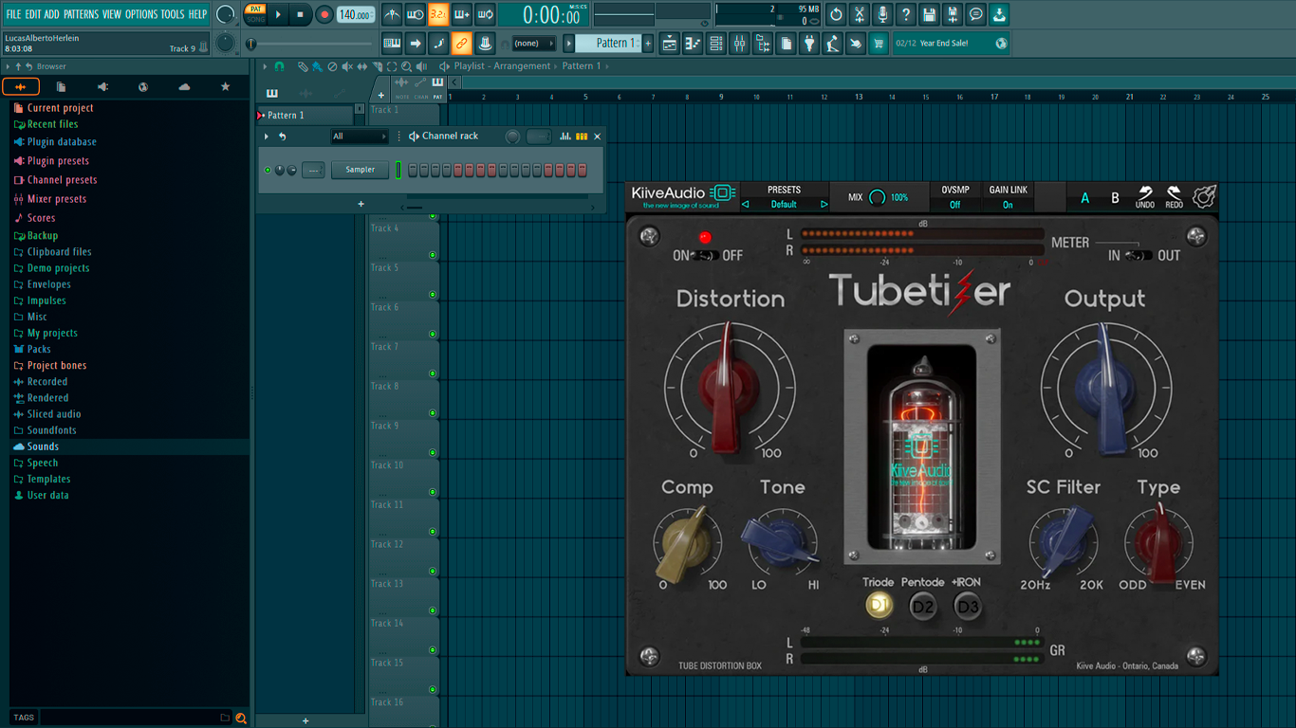
Task: Open the TOOLS menu
Action: (x=173, y=14)
